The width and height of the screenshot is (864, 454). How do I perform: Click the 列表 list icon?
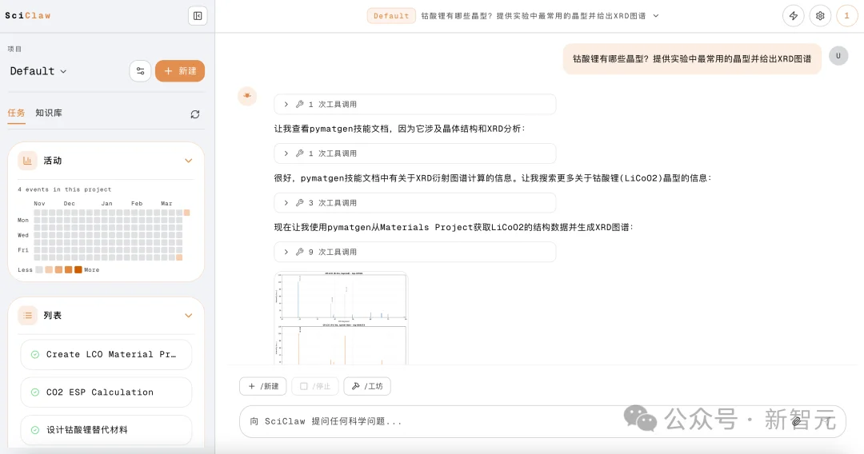click(27, 316)
